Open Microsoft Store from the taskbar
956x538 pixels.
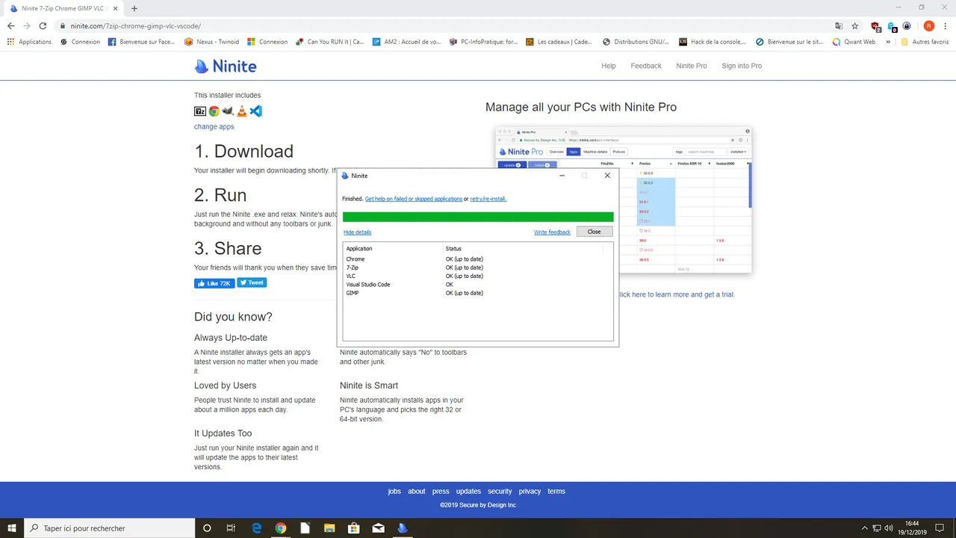pos(354,528)
